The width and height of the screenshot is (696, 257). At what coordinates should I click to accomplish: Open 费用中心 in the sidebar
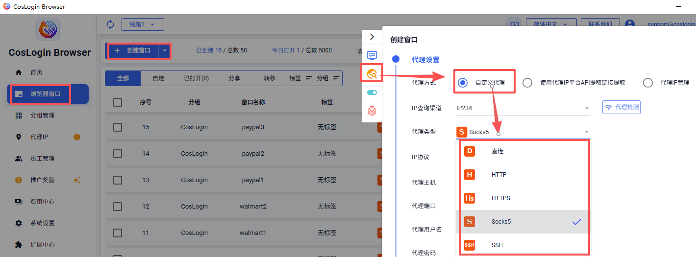[x=48, y=202]
